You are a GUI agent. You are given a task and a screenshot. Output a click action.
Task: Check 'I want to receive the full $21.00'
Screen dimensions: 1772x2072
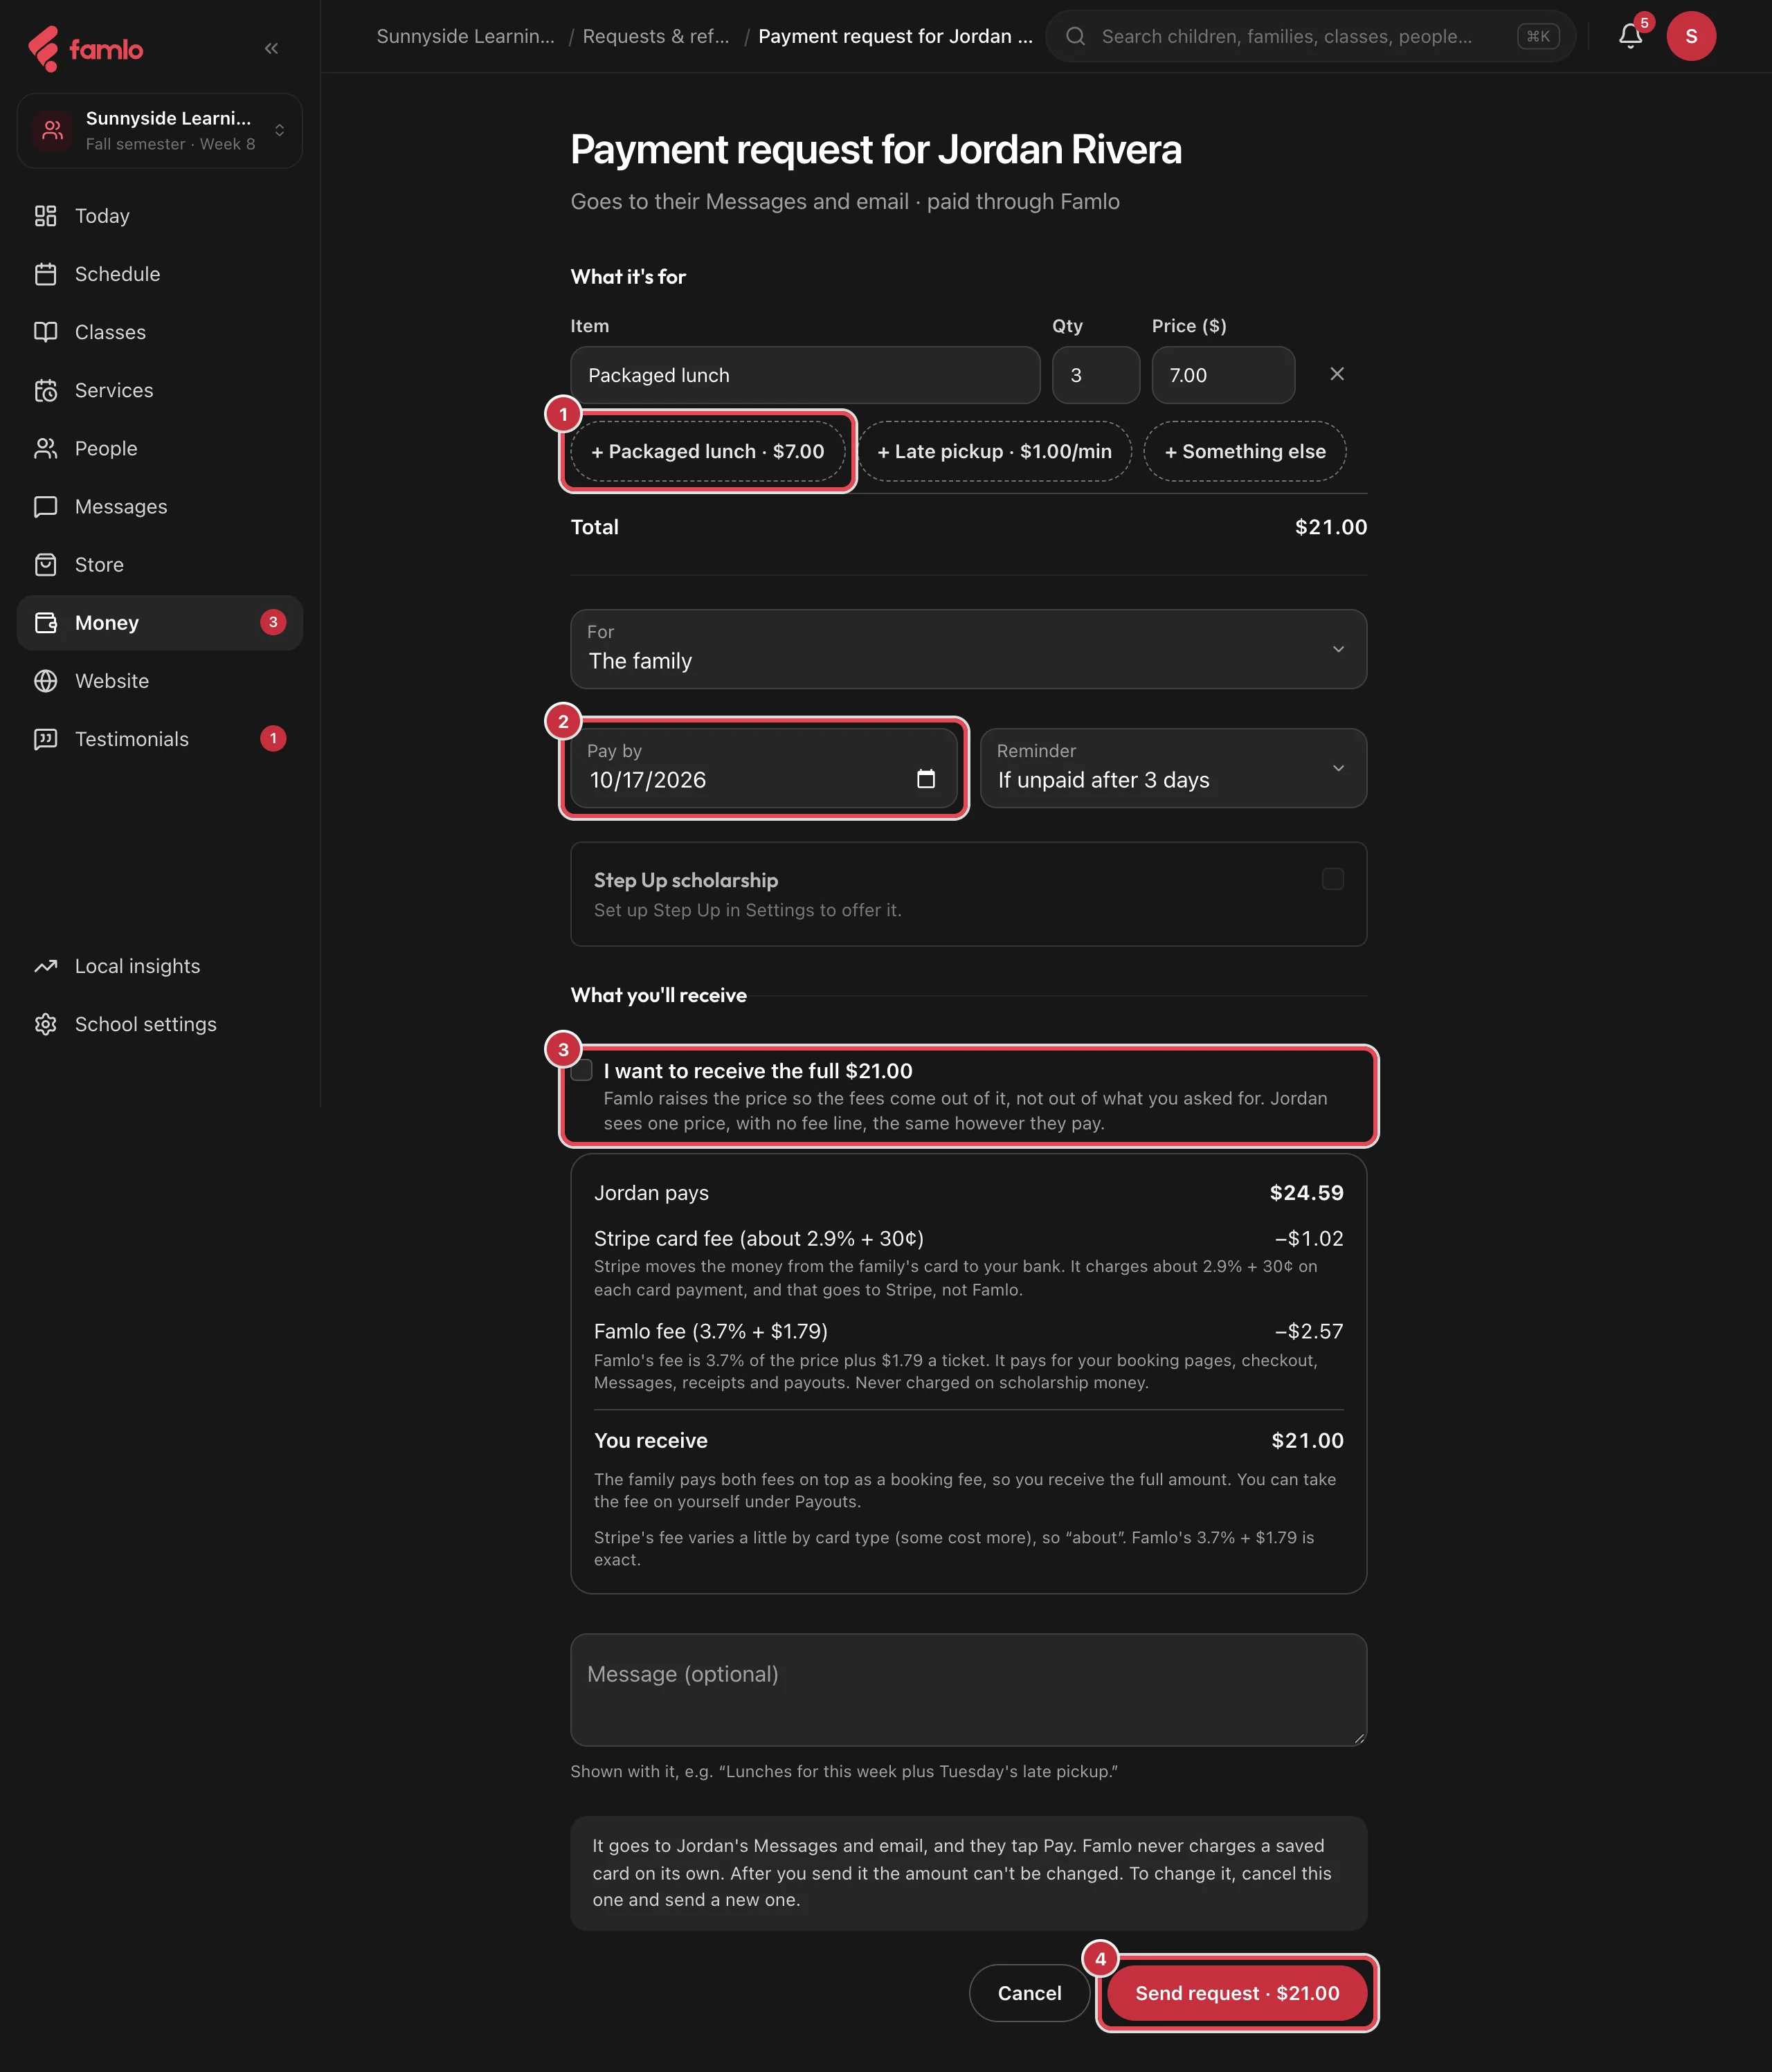point(582,1070)
